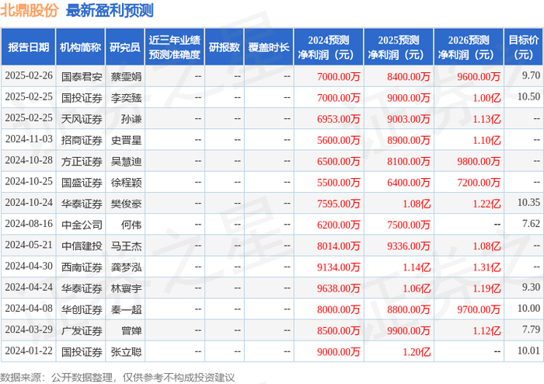Click target price 10.01

tap(528, 351)
